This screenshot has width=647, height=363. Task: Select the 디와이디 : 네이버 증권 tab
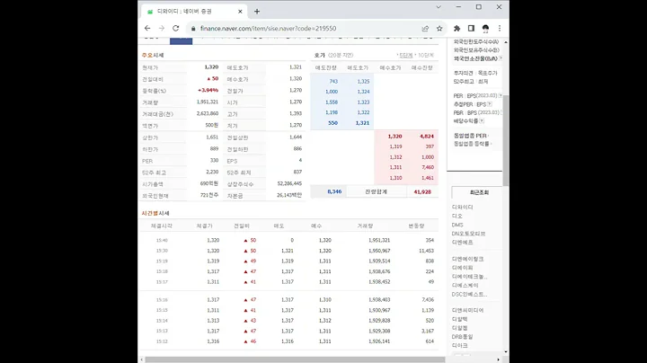coord(194,11)
